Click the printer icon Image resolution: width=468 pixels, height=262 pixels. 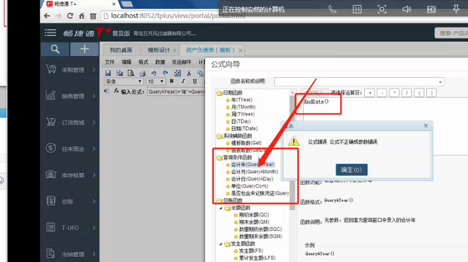click(143, 73)
